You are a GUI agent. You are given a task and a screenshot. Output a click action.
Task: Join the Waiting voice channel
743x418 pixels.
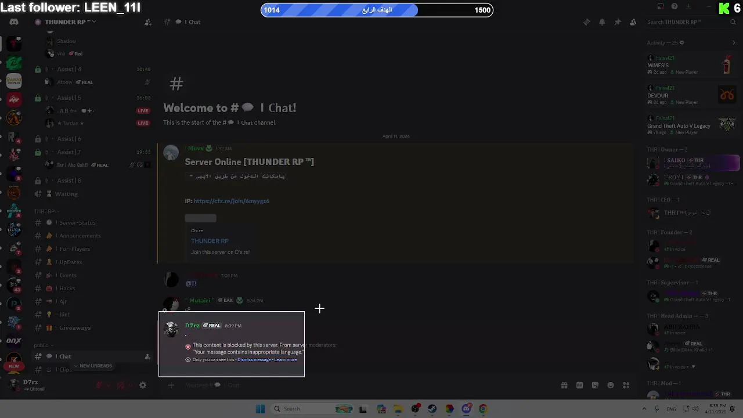[93, 194]
